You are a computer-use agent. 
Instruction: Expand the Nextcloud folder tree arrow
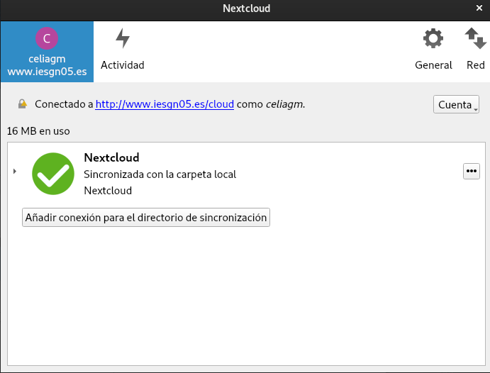click(15, 171)
